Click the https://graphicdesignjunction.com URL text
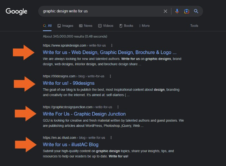 67,107
